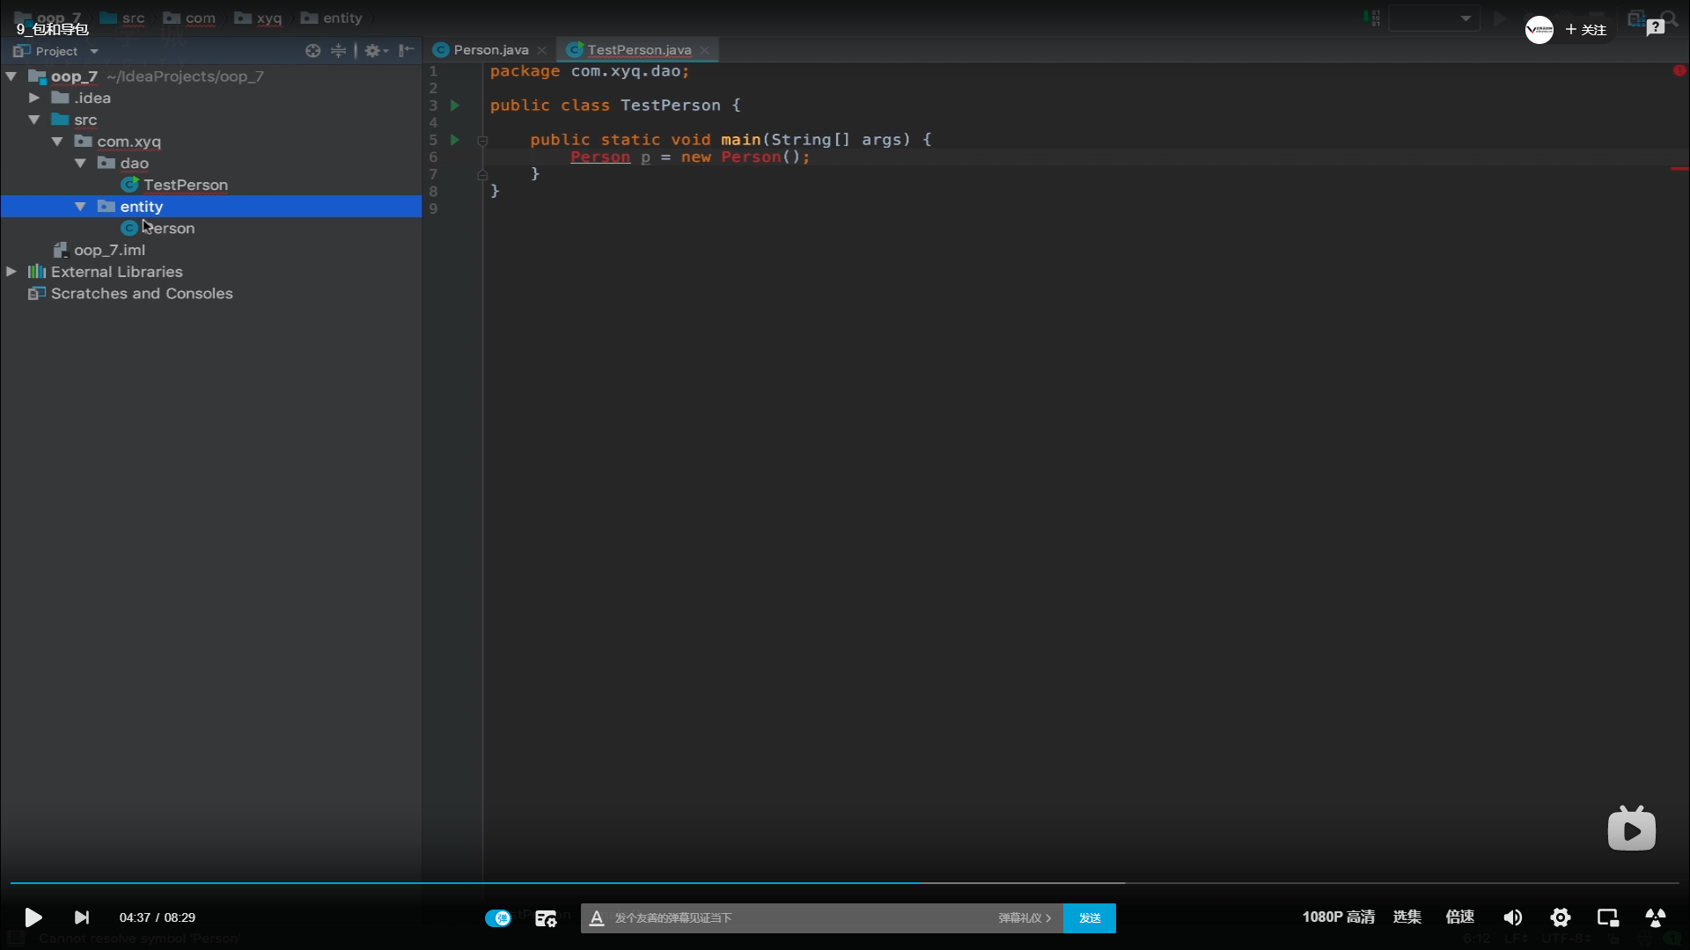Skip to the next video
Viewport: 1690px width, 950px height.
[81, 917]
